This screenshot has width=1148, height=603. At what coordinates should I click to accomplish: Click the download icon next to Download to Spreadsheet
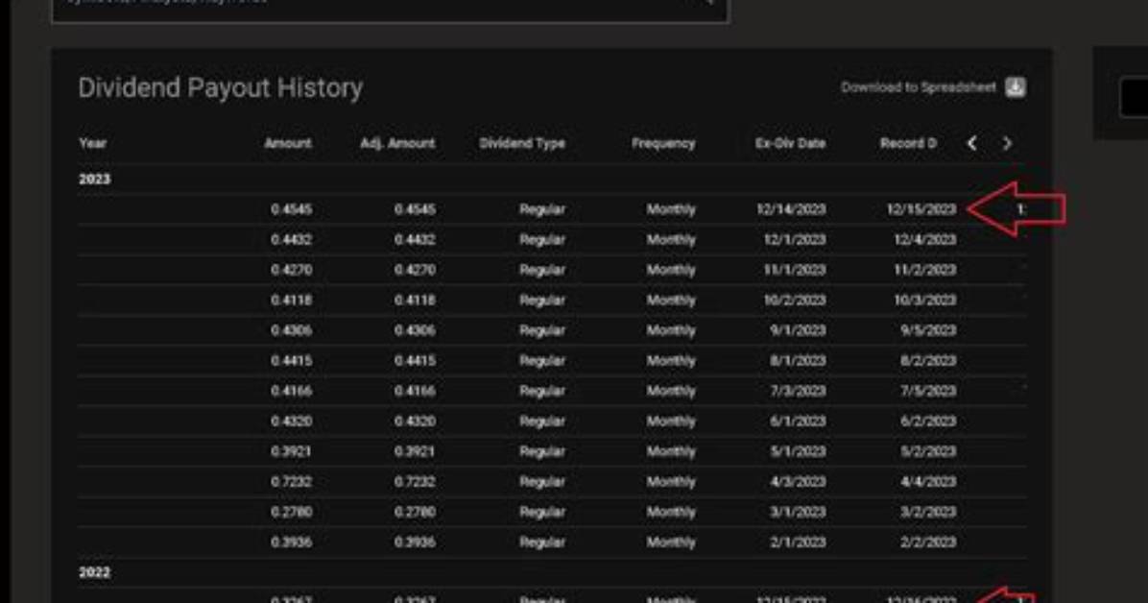point(1015,87)
